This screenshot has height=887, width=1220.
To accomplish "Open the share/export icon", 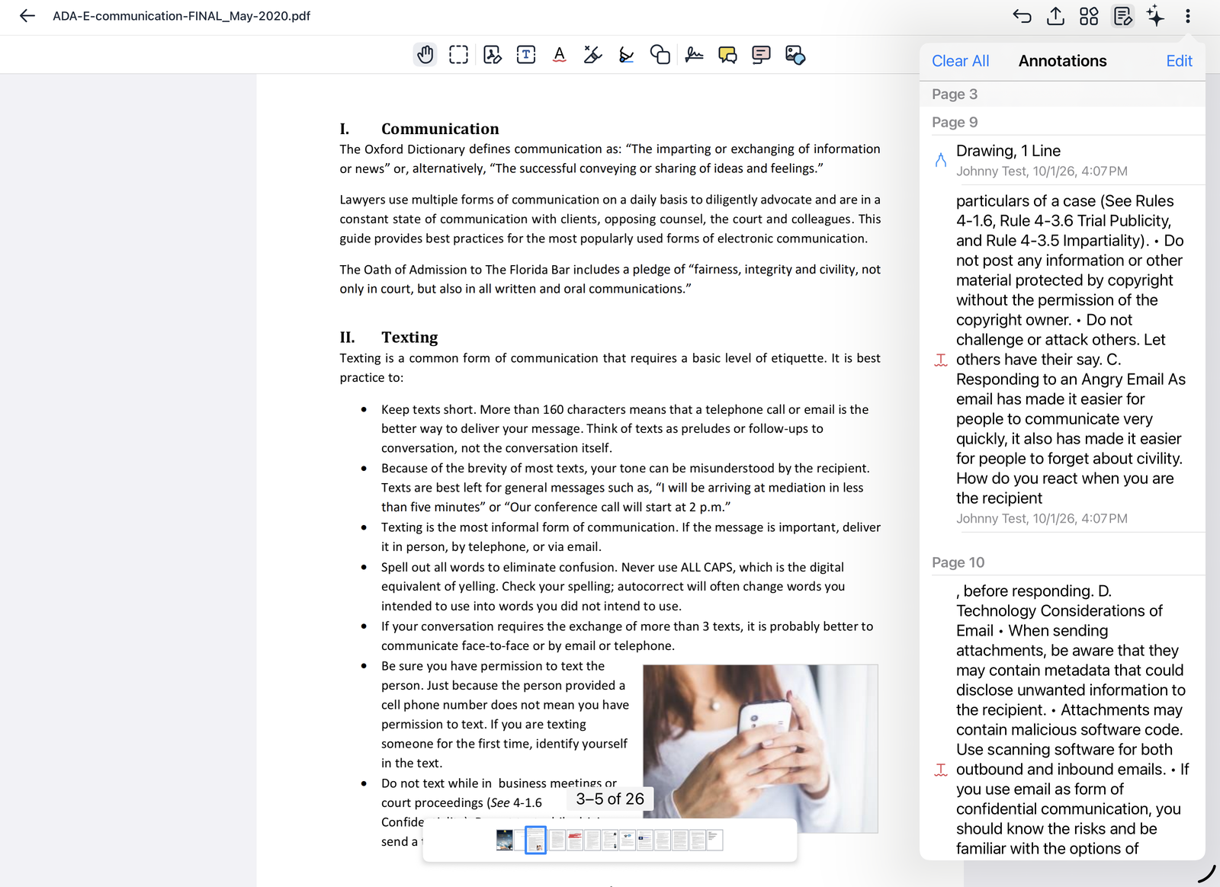I will point(1055,16).
